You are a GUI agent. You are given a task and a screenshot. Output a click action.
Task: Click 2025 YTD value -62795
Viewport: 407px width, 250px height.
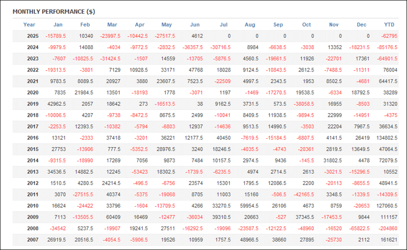click(389, 36)
